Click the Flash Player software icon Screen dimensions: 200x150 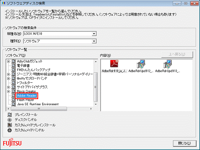[x=14, y=100]
